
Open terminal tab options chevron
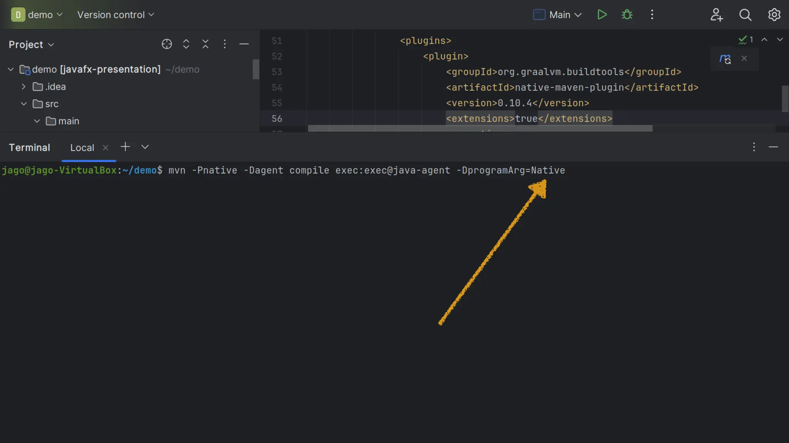tap(145, 147)
